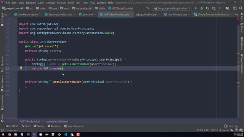
Task: Open the Refactor menu
Action: coord(61,3)
